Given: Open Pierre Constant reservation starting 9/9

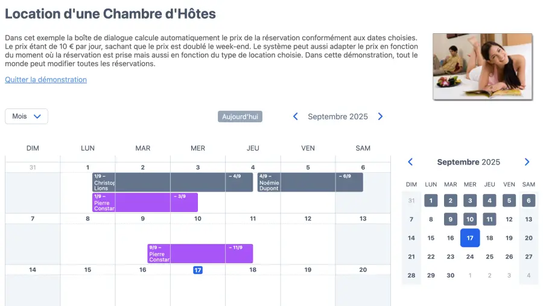Looking at the screenshot, I should tap(200, 254).
